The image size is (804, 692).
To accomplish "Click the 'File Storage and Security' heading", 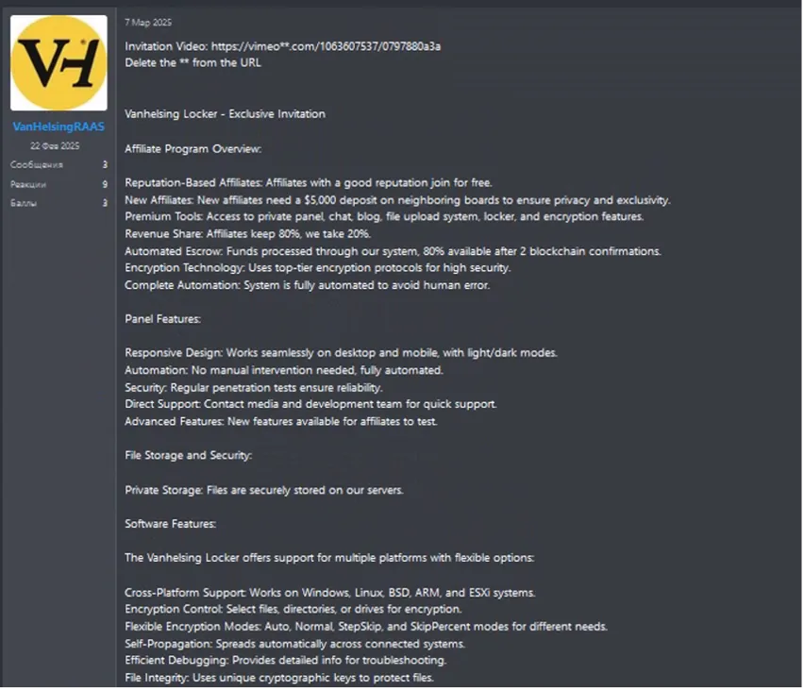I will pos(188,456).
